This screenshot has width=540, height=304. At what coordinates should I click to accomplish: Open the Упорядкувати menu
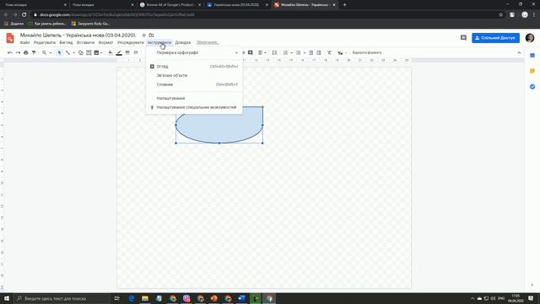131,42
